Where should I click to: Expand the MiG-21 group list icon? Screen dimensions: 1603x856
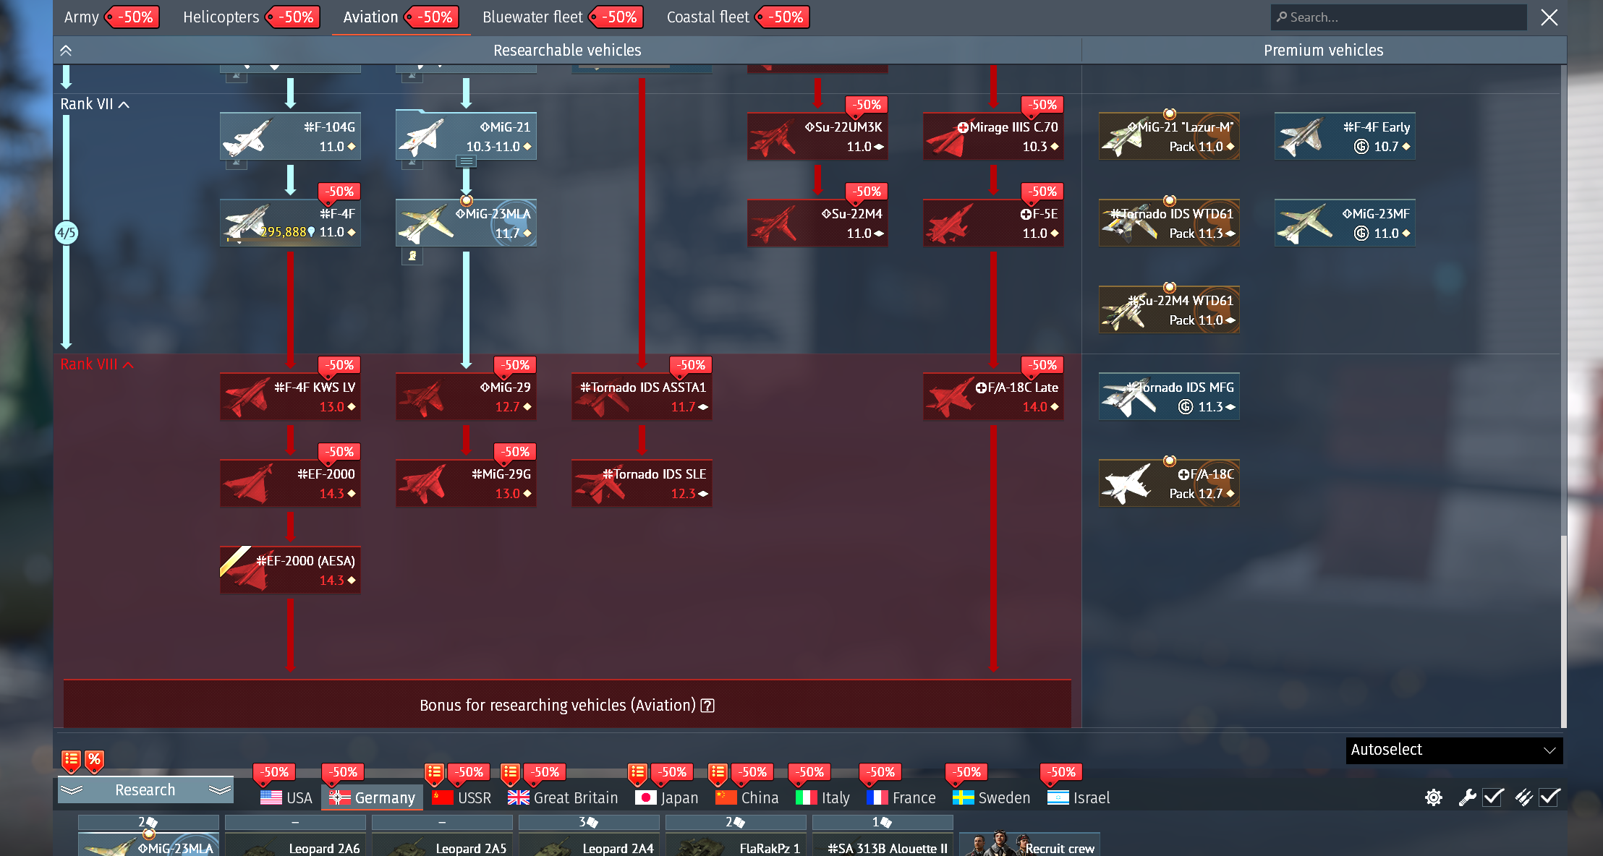[465, 161]
